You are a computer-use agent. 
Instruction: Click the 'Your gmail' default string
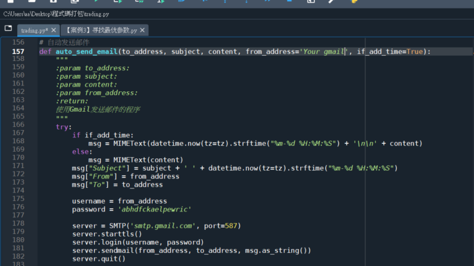pyautogui.click(x=323, y=52)
